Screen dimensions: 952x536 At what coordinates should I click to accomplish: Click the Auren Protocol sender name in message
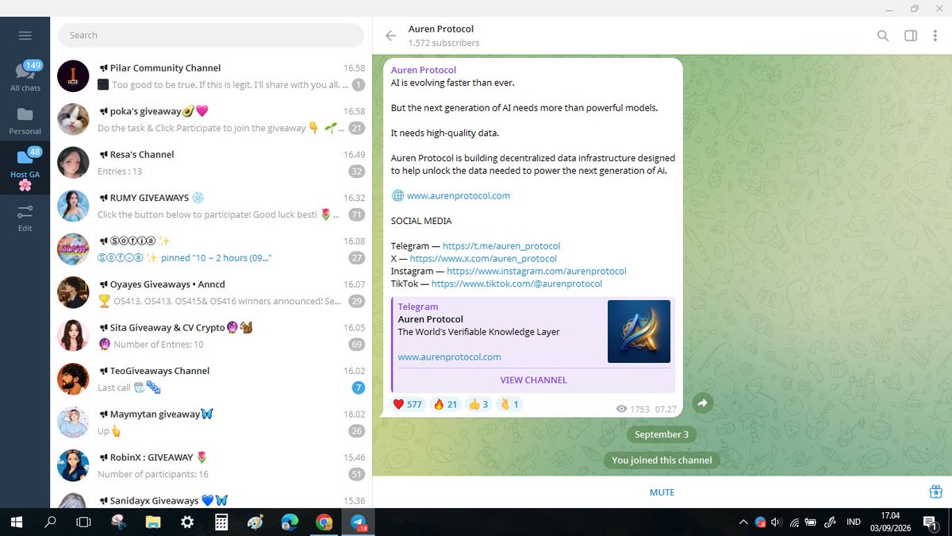click(x=424, y=70)
